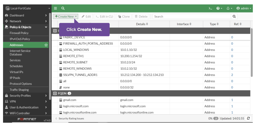Open reference count 2 for SSLVPN_TUNNEL_ADDR1
Screen dimensions: 255x129
pyautogui.click(x=232, y=75)
